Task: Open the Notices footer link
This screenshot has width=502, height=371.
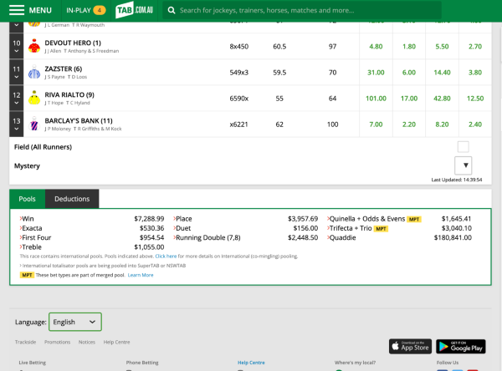Action: (x=87, y=343)
